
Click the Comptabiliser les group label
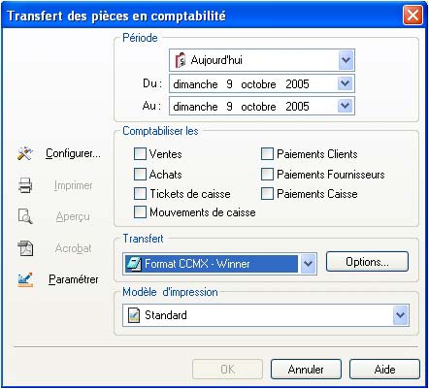click(160, 131)
